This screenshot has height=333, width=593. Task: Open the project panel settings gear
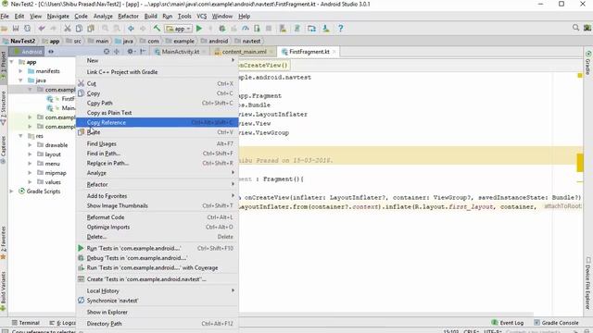pos(130,52)
